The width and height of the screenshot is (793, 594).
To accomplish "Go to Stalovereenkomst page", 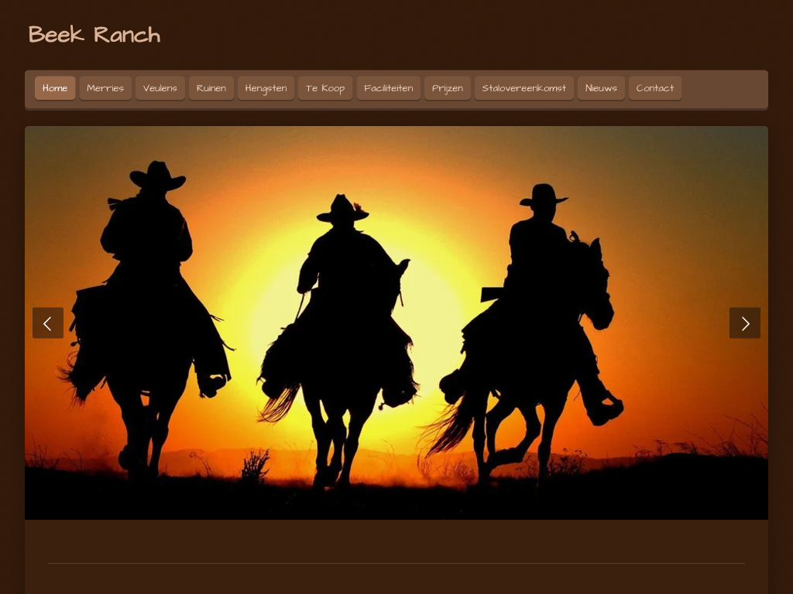I will coord(524,88).
